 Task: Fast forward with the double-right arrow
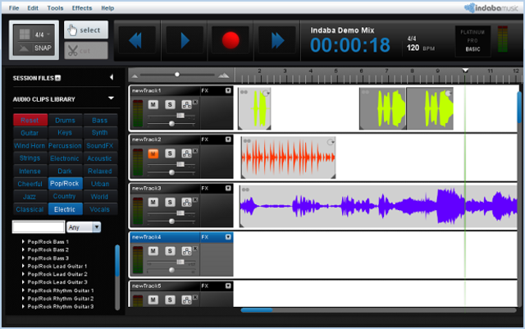pos(277,40)
